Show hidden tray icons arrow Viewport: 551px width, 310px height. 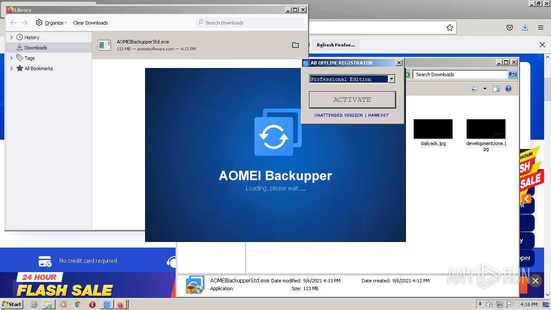click(480, 304)
